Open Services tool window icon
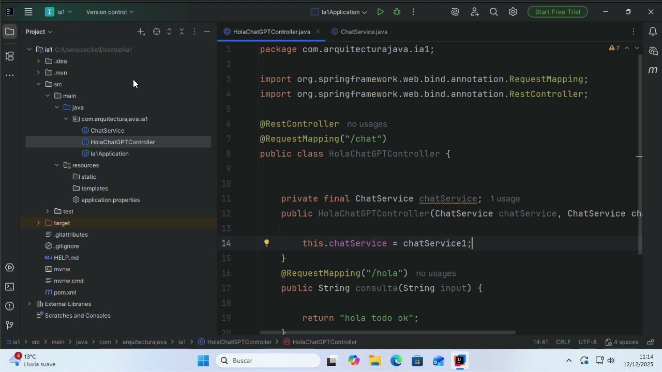662x372 pixels. (x=9, y=268)
